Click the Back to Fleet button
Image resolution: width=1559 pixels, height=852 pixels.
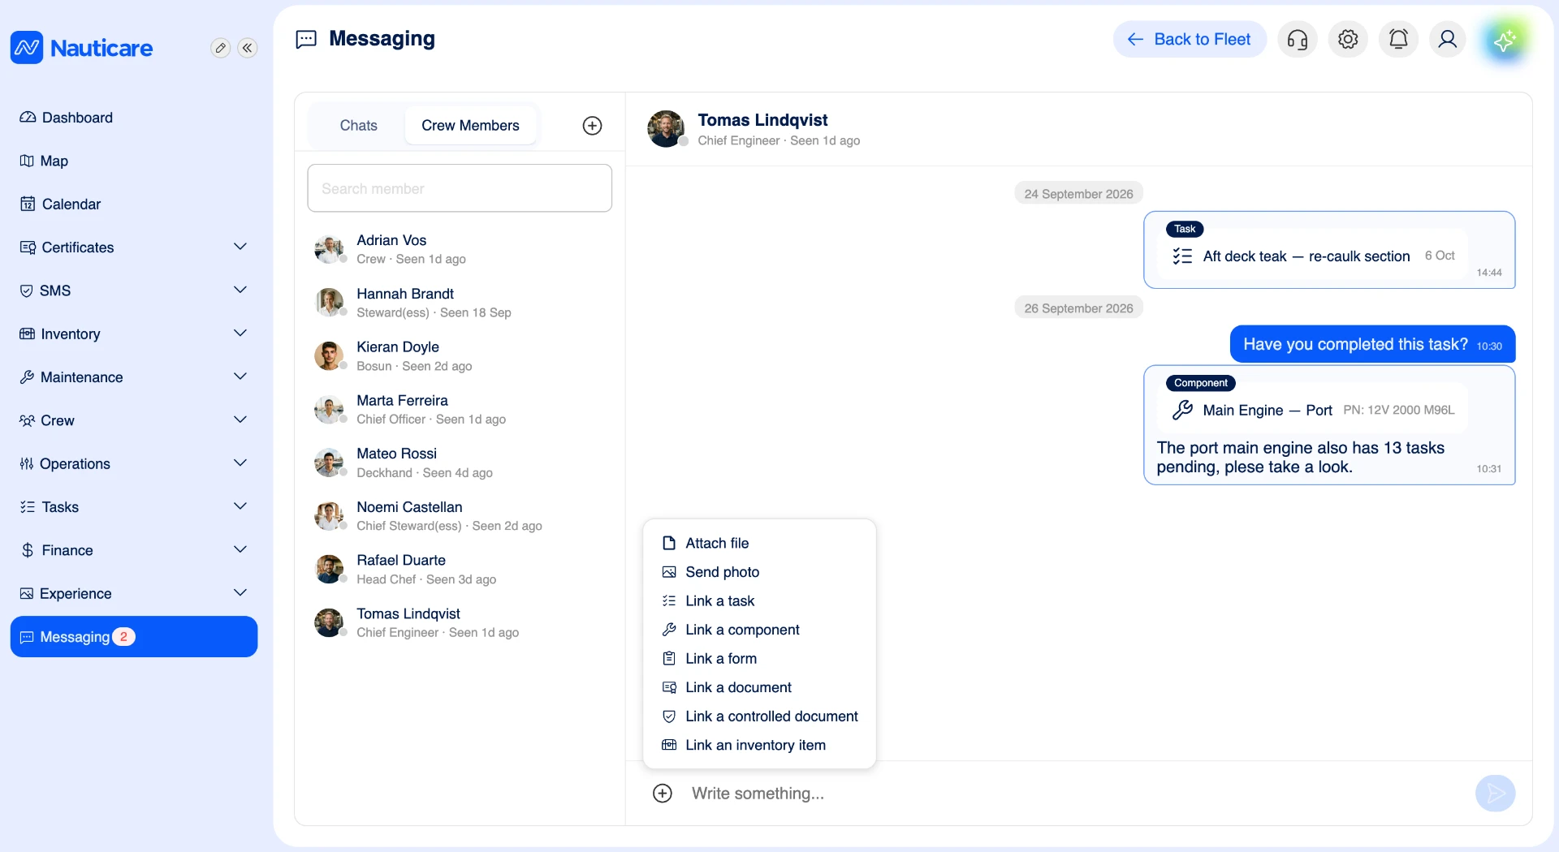click(x=1190, y=39)
